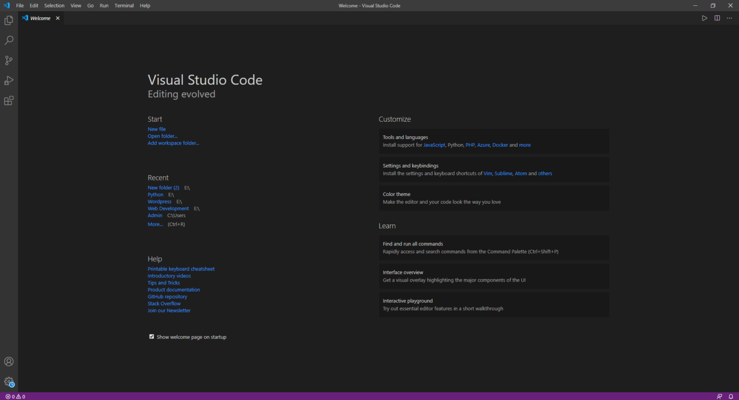Click the VS Code logo in title bar
This screenshot has height=400, width=739.
(6, 5)
